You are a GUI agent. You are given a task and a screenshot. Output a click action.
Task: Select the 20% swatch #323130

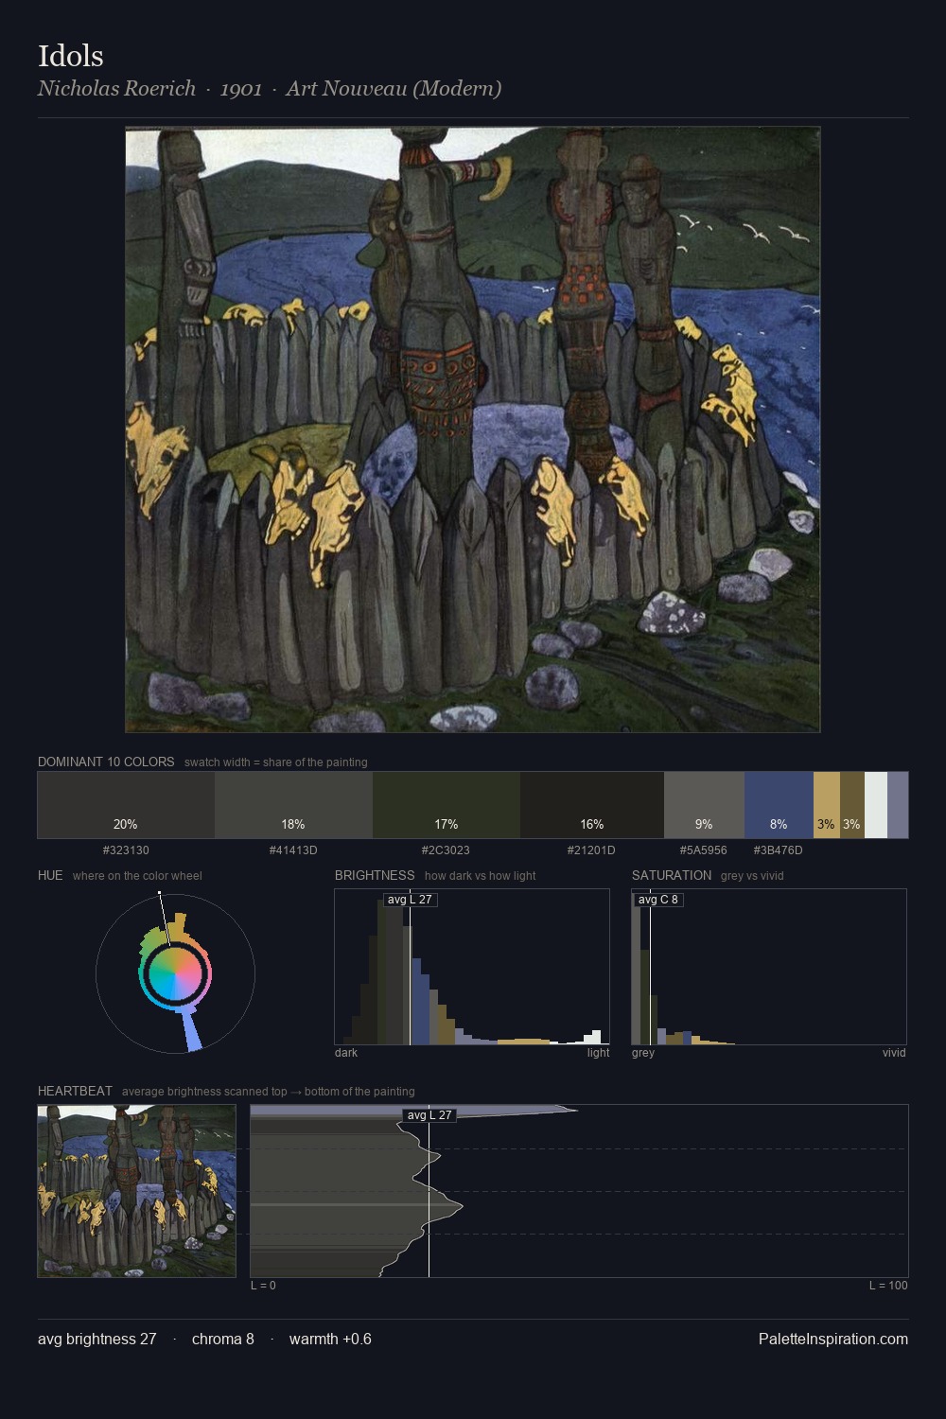[x=126, y=805]
